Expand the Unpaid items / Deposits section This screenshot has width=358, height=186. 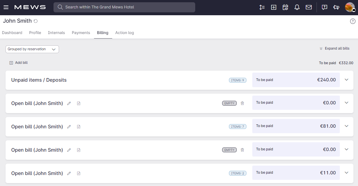[x=346, y=80]
